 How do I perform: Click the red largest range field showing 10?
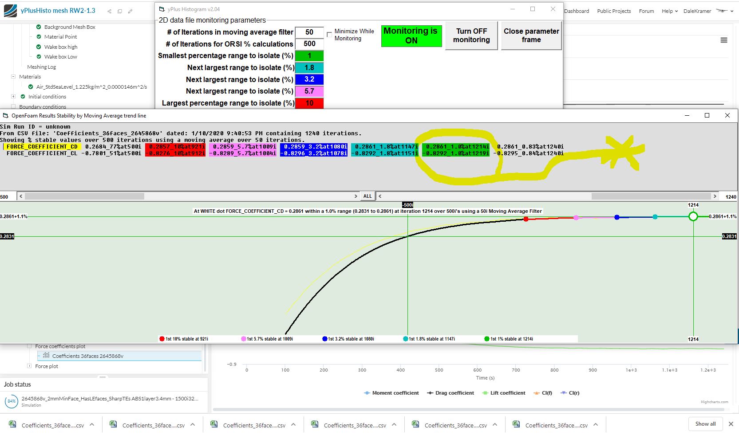[x=309, y=103]
